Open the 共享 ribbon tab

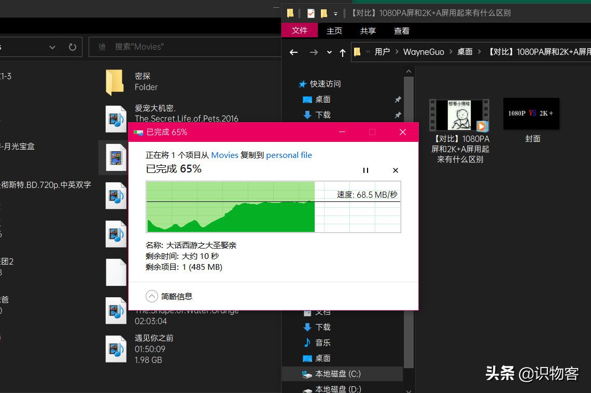click(x=368, y=31)
